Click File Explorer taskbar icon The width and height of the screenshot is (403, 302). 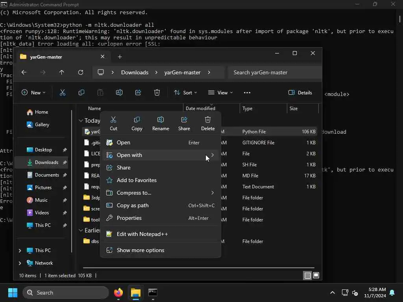(136, 293)
